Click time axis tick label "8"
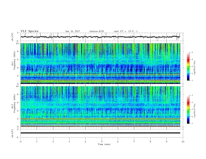This screenshot has height=159, width=206. coord(150,142)
